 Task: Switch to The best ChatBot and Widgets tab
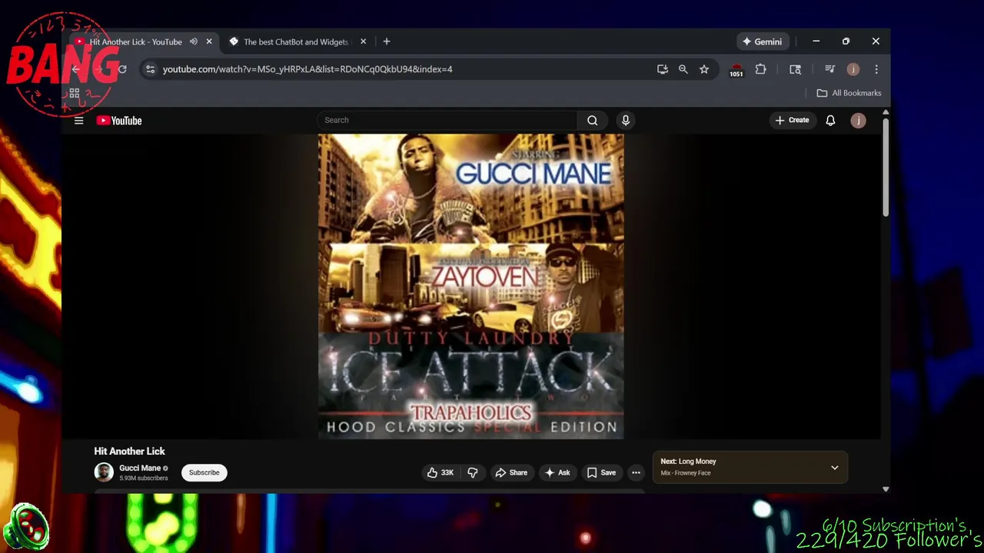pyautogui.click(x=296, y=41)
